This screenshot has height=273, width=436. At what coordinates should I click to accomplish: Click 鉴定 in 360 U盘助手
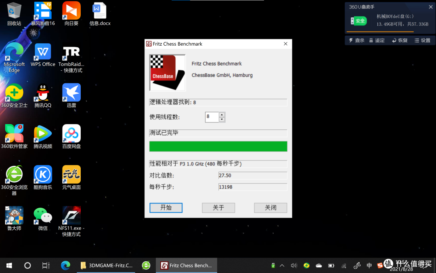point(377,40)
